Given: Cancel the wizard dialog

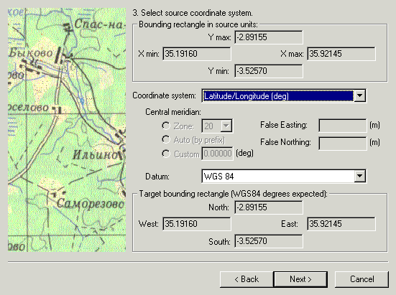Looking at the screenshot, I should click(362, 279).
